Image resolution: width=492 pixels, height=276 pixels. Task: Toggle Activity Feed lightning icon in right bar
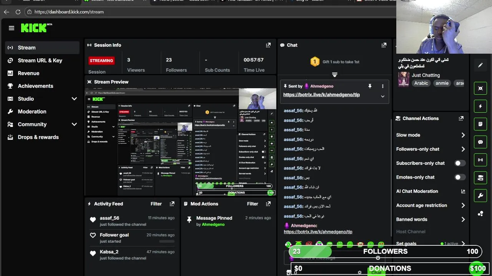click(480, 106)
